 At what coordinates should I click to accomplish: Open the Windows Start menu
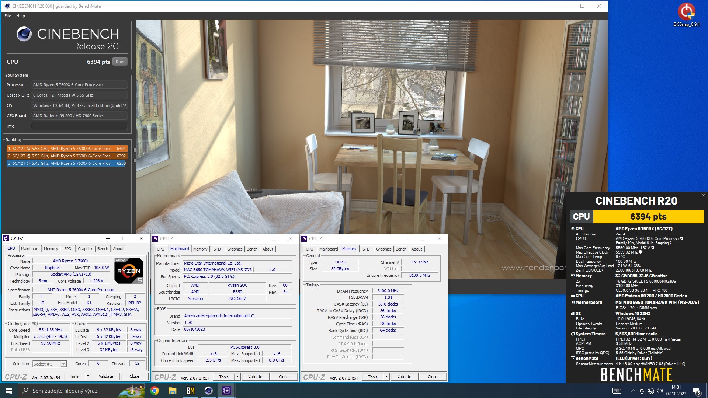(9, 391)
